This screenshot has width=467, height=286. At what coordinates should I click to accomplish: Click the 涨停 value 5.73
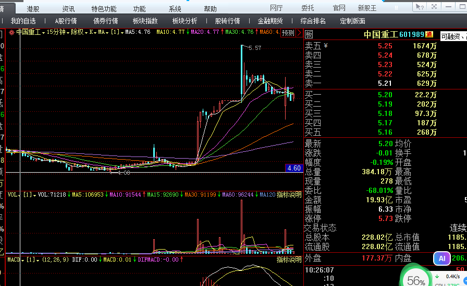pyautogui.click(x=386, y=218)
